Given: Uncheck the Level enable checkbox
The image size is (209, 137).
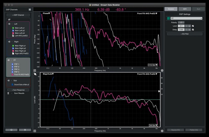Looking at the screenshot, I should tap(193, 26).
